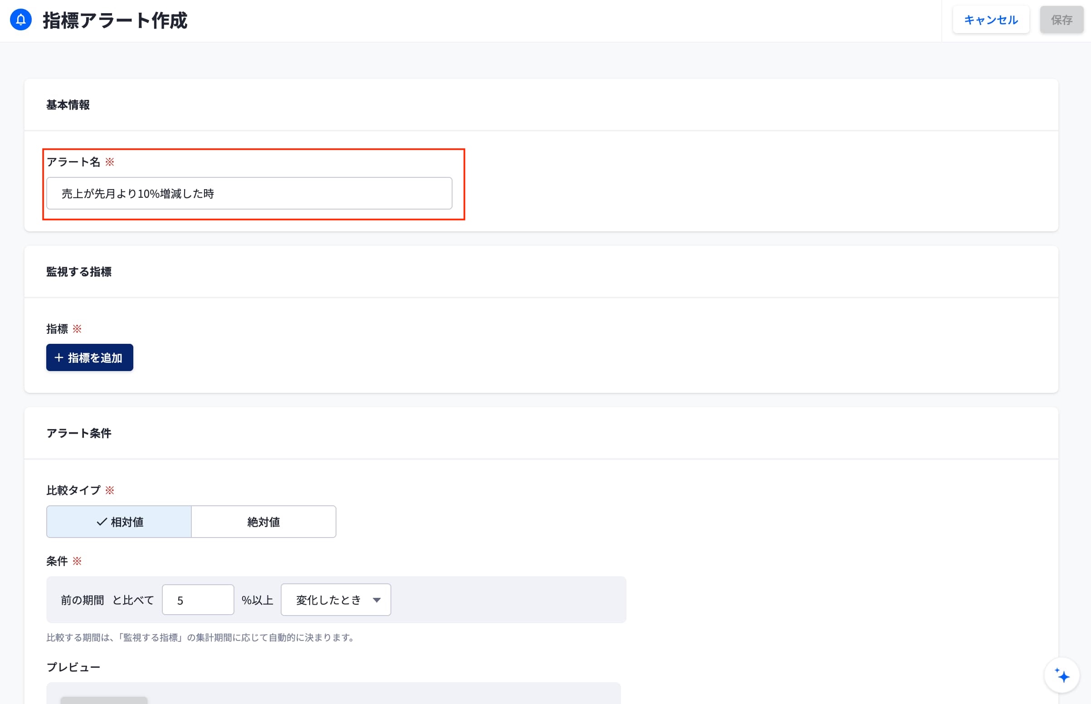Click the note starting 比較する期間は
Image resolution: width=1091 pixels, height=704 pixels.
coord(201,637)
